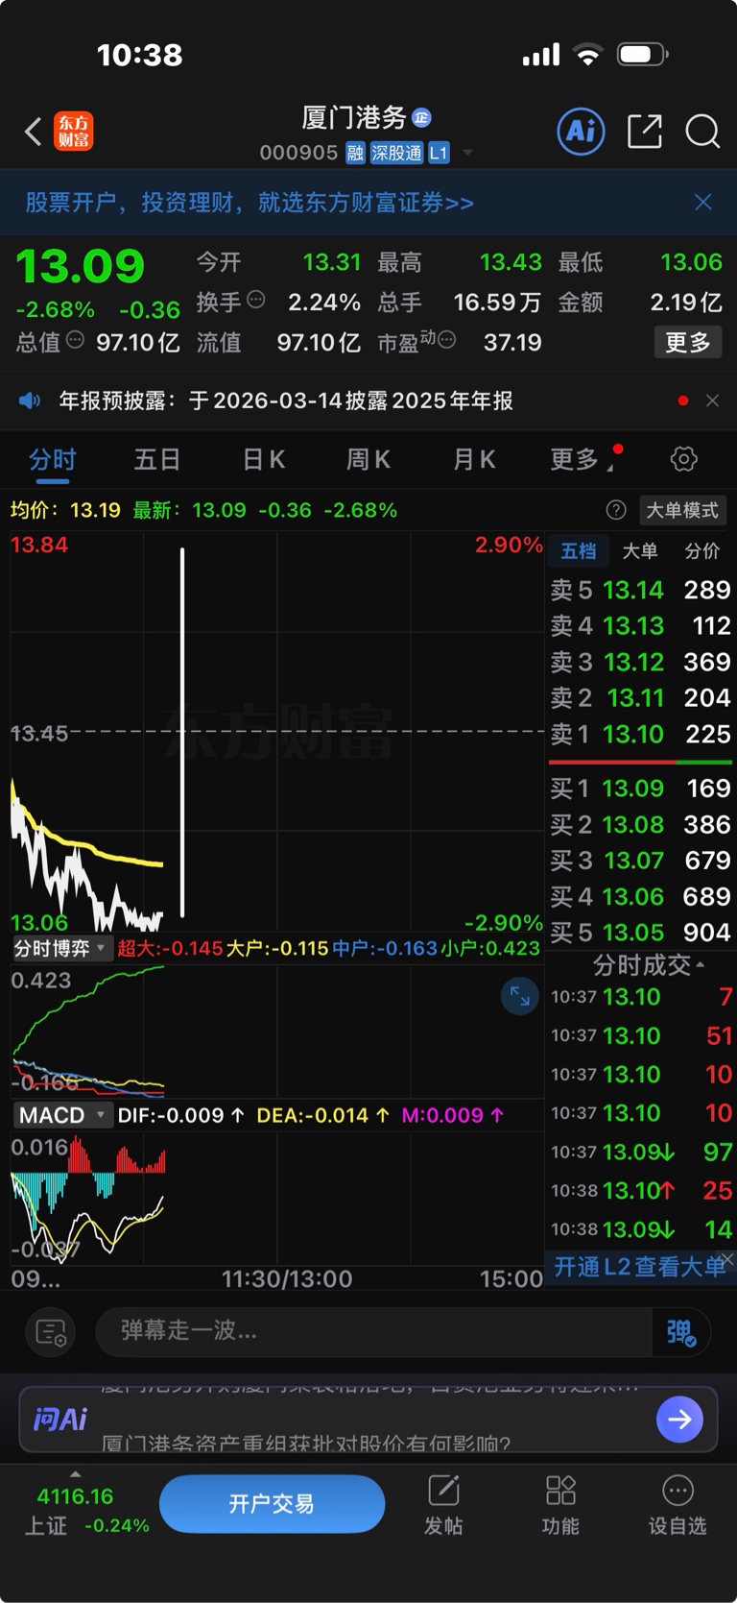Expand the stock title dropdown arrow
The image size is (737, 1603).
(467, 153)
